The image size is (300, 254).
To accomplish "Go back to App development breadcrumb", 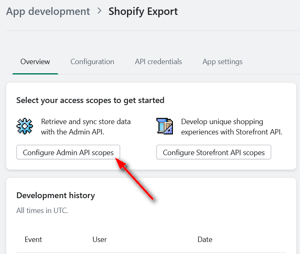I will coord(48,12).
